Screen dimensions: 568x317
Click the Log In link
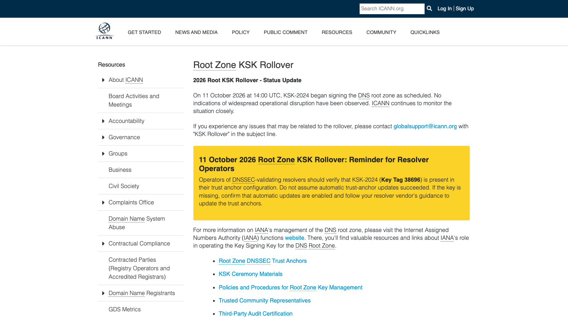444,9
